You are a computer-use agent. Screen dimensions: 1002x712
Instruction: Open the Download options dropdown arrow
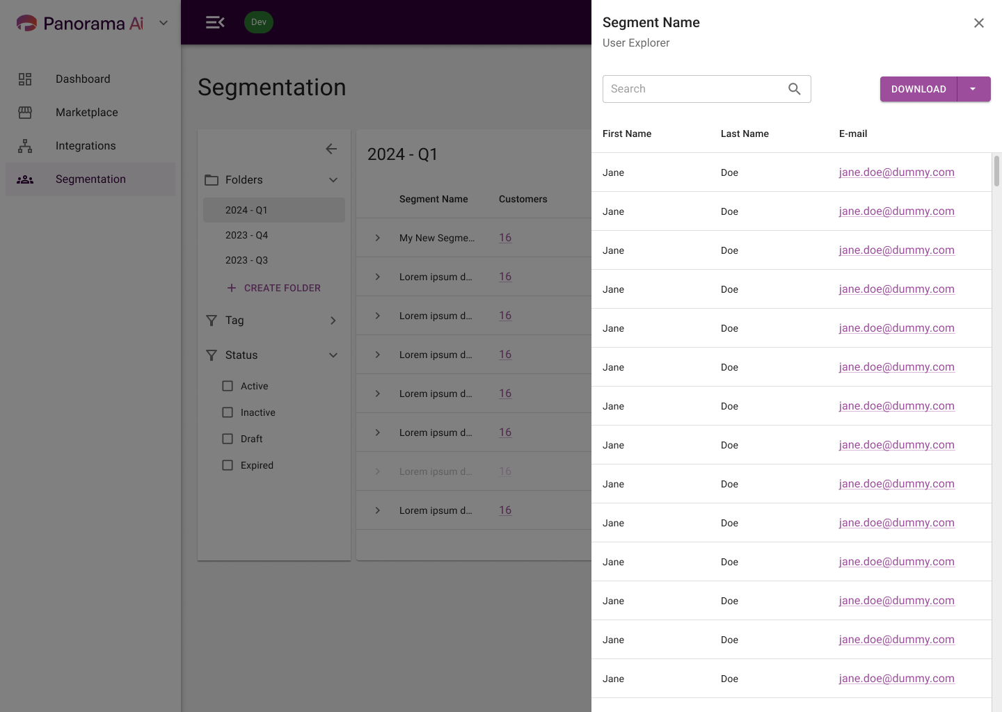[973, 89]
